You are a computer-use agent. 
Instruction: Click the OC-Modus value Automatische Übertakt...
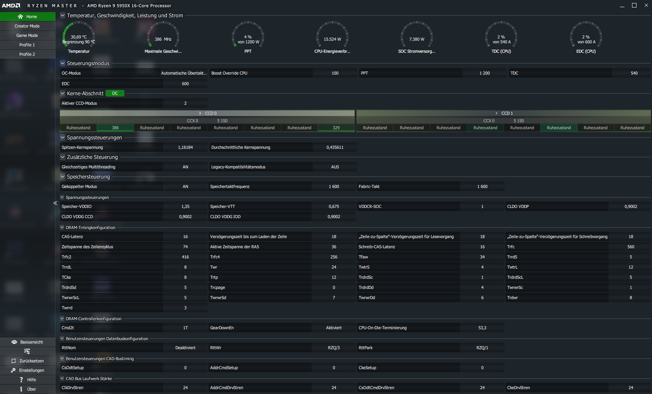(x=184, y=73)
